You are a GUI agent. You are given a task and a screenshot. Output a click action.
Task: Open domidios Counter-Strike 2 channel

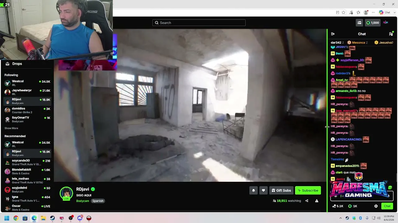coord(27,110)
